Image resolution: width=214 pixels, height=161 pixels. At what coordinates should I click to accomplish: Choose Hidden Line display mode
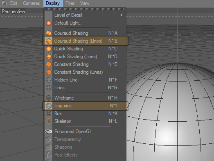85,80
